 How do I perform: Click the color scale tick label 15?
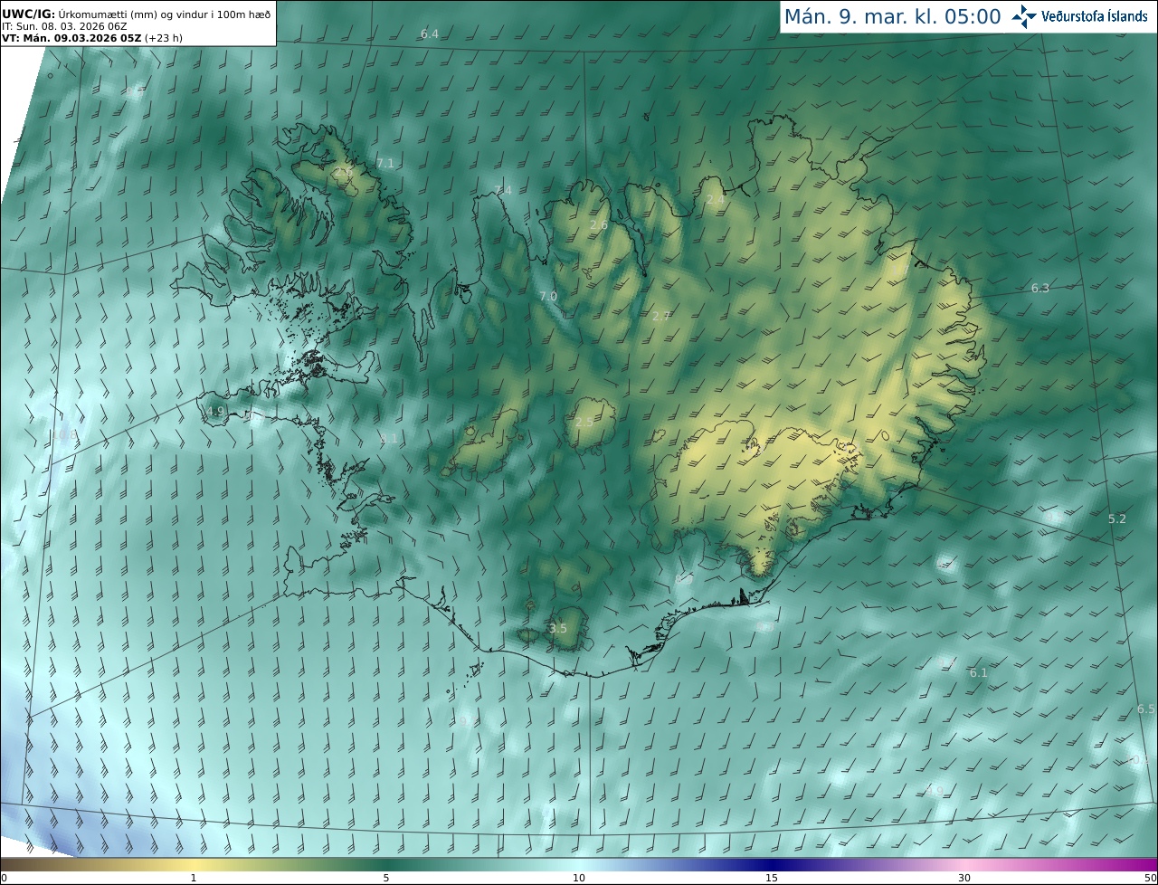click(772, 878)
